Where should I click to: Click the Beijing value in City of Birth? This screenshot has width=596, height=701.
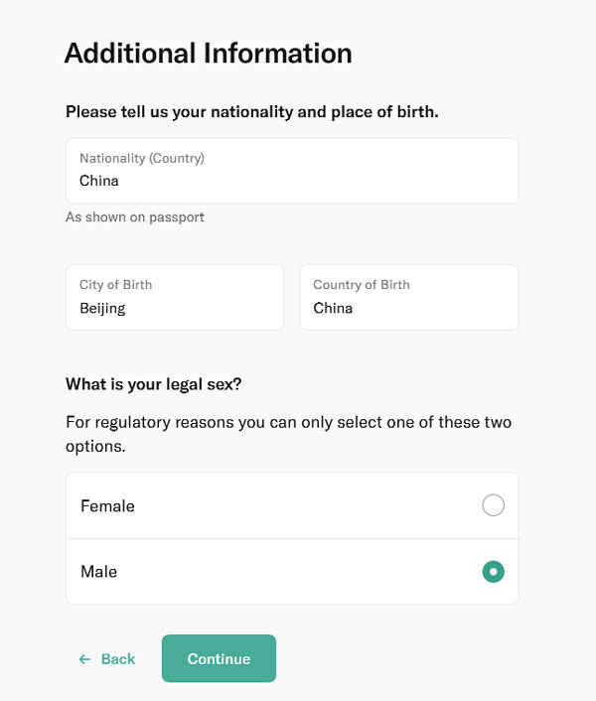[x=102, y=308]
